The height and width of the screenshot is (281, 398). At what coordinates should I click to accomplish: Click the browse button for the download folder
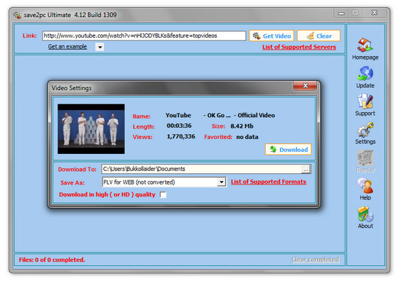click(x=306, y=170)
